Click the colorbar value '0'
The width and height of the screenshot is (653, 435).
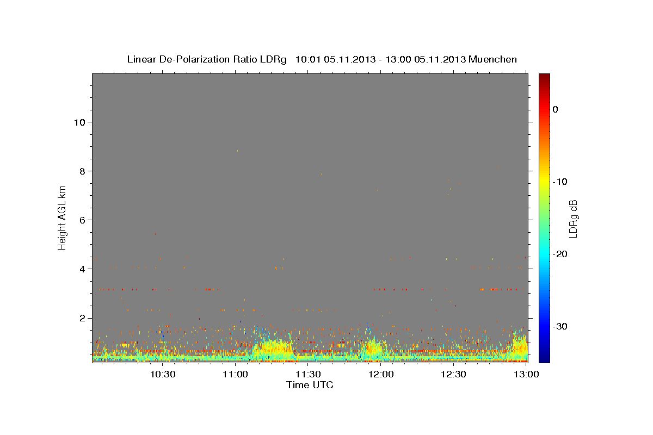coord(556,109)
